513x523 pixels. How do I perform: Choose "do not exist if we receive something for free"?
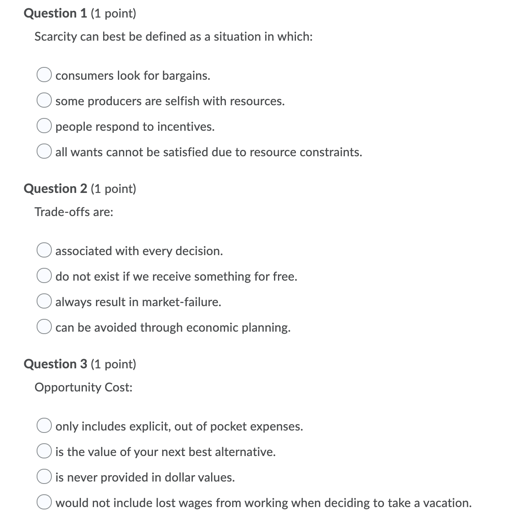tap(45, 275)
